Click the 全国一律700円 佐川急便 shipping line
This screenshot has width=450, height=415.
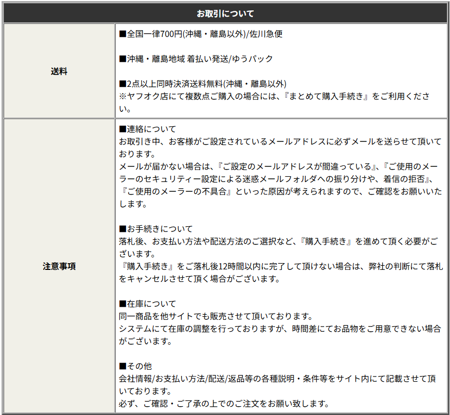[201, 34]
